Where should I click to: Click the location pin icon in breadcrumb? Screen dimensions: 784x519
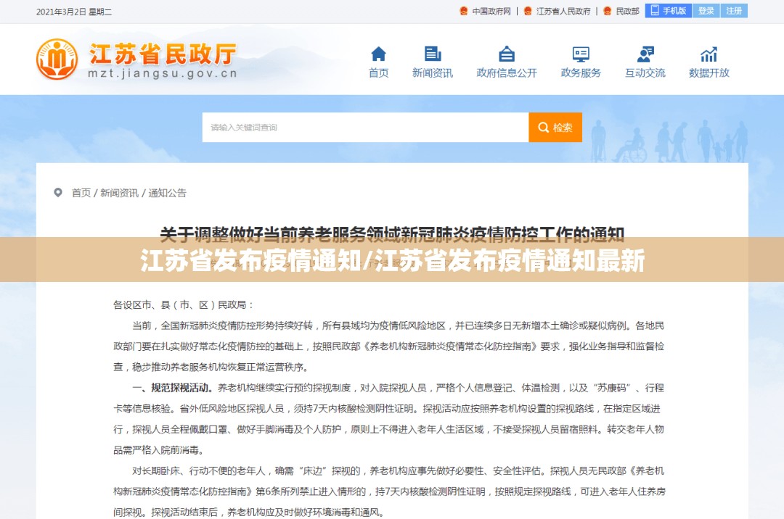point(58,193)
